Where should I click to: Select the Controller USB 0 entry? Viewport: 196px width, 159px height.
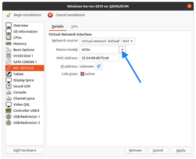[x=25, y=110]
